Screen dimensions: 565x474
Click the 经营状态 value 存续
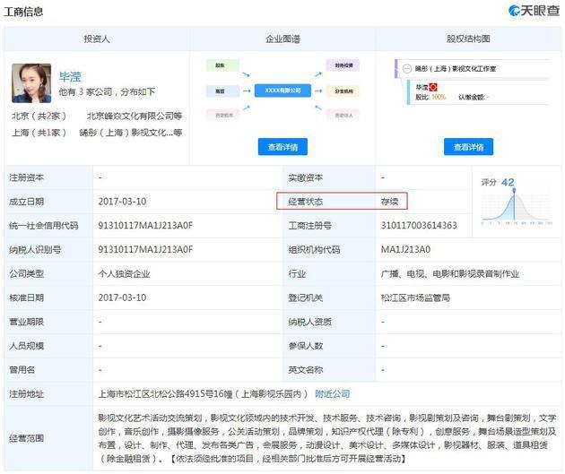[x=389, y=202]
